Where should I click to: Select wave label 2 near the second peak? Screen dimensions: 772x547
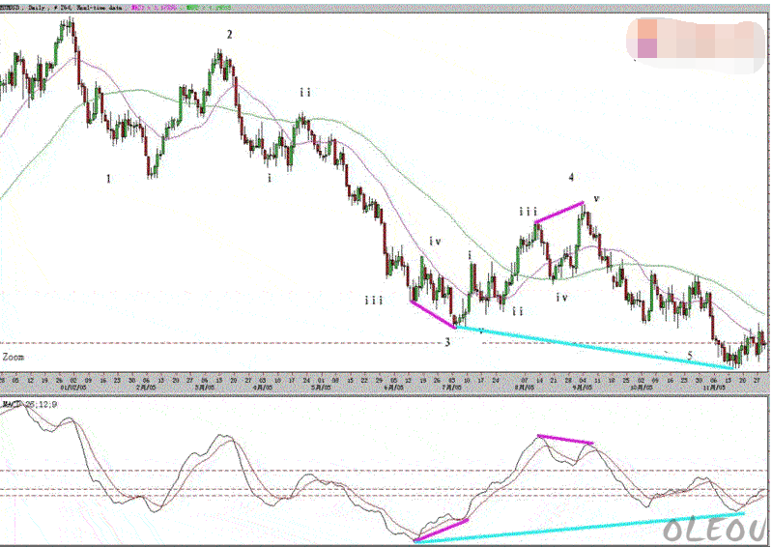pyautogui.click(x=229, y=35)
